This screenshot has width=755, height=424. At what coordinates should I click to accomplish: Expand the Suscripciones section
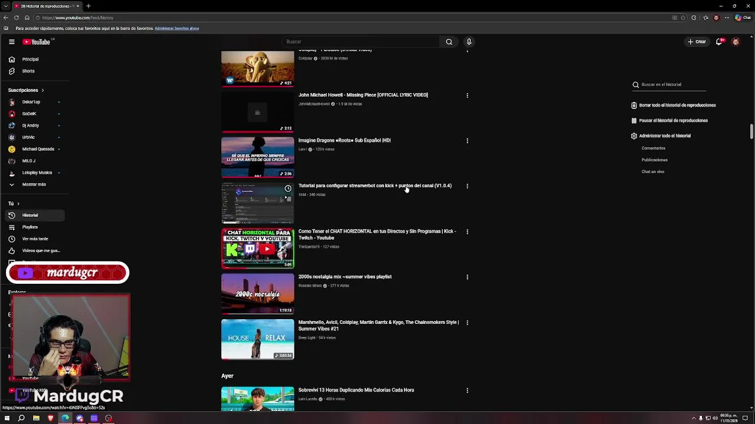tap(26, 90)
